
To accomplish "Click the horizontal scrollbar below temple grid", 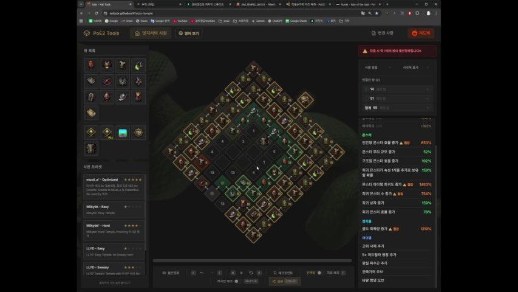I will pyautogui.click(x=252, y=261).
